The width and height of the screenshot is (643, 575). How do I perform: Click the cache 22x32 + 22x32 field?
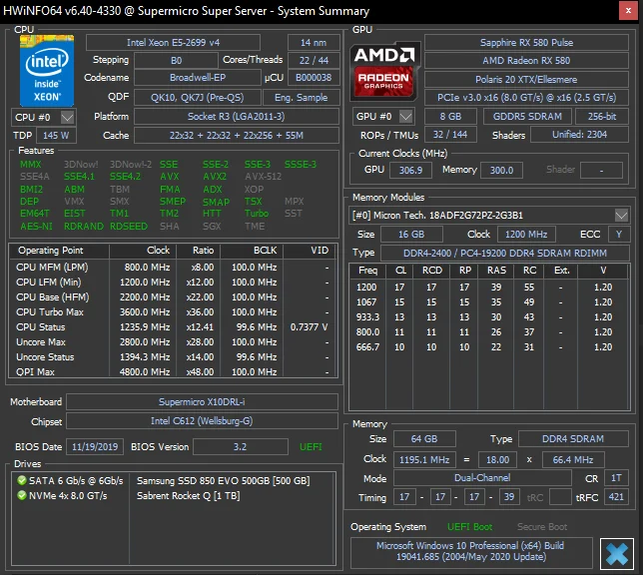pos(237,136)
